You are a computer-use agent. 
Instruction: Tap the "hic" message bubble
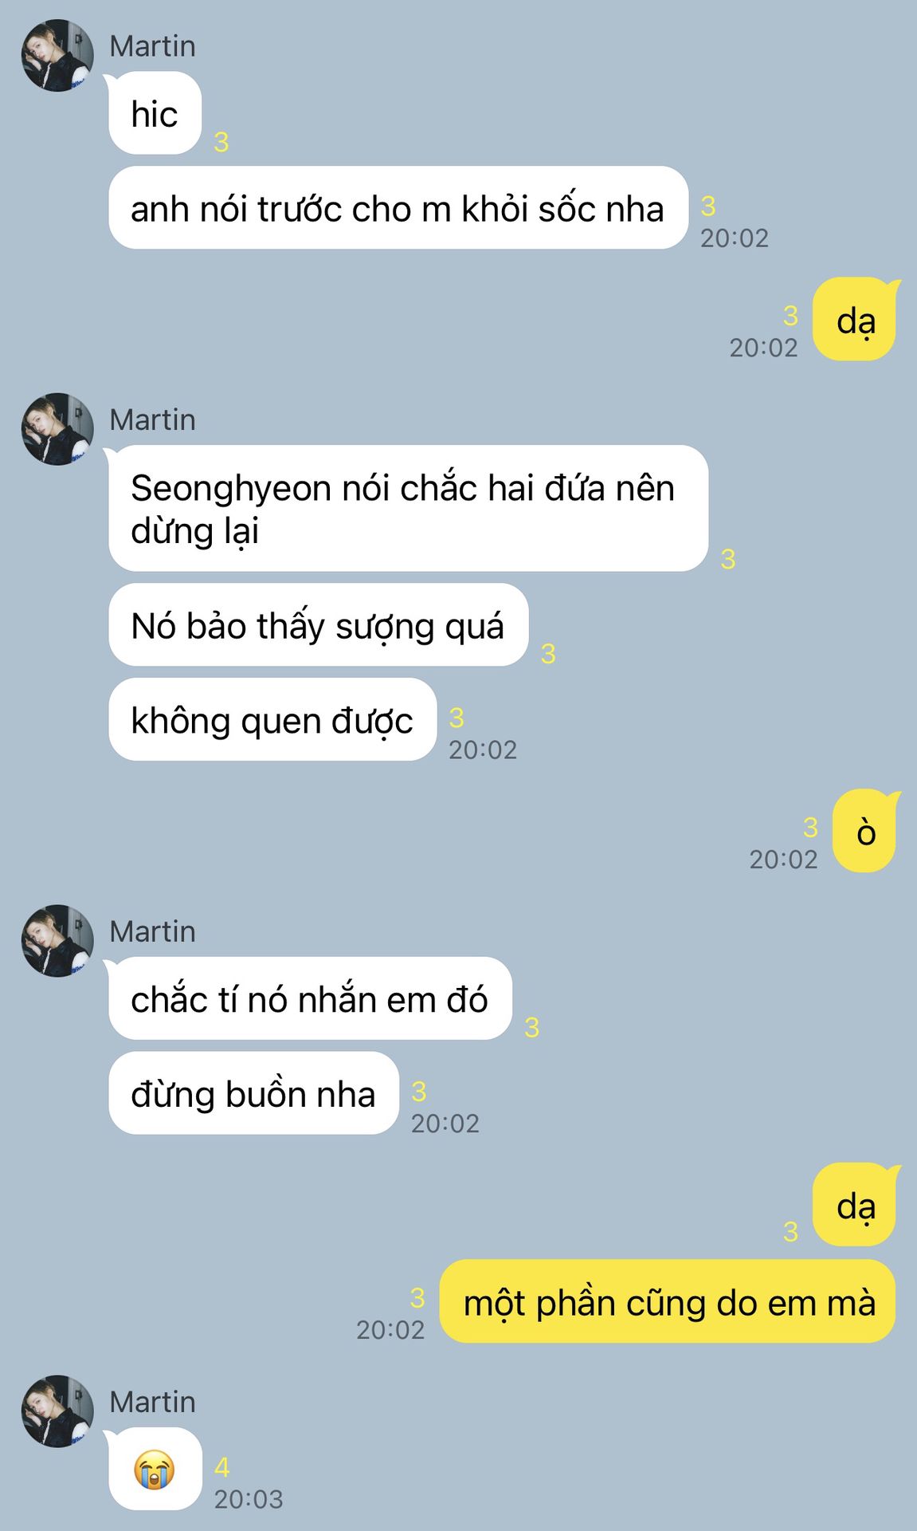click(155, 113)
